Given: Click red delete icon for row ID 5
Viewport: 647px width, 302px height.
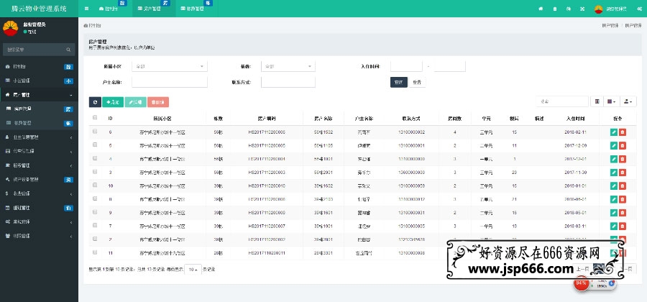Looking at the screenshot, I should 622,145.
